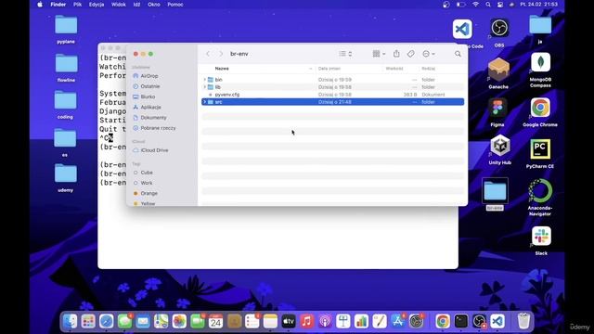Image resolution: width=594 pixels, height=334 pixels.
Task: Click the Finder search magnifier
Action: click(458, 54)
